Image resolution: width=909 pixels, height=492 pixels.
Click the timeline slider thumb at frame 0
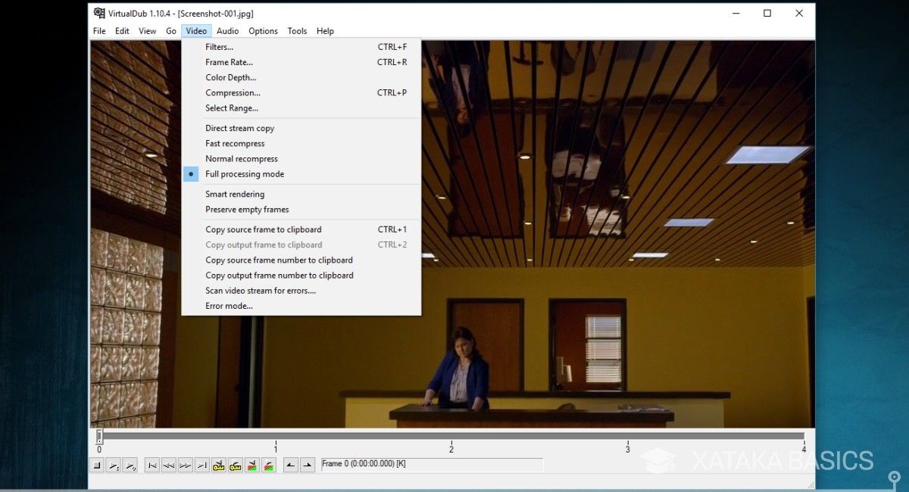pos(98,436)
